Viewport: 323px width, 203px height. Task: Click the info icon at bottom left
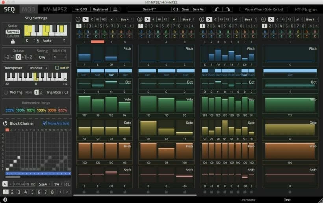5,200
